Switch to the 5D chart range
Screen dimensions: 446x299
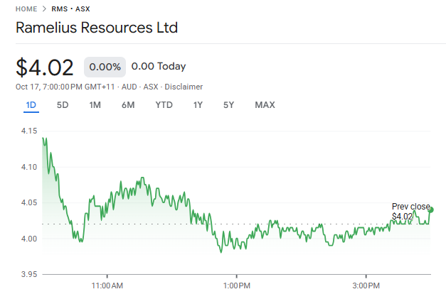pos(63,105)
